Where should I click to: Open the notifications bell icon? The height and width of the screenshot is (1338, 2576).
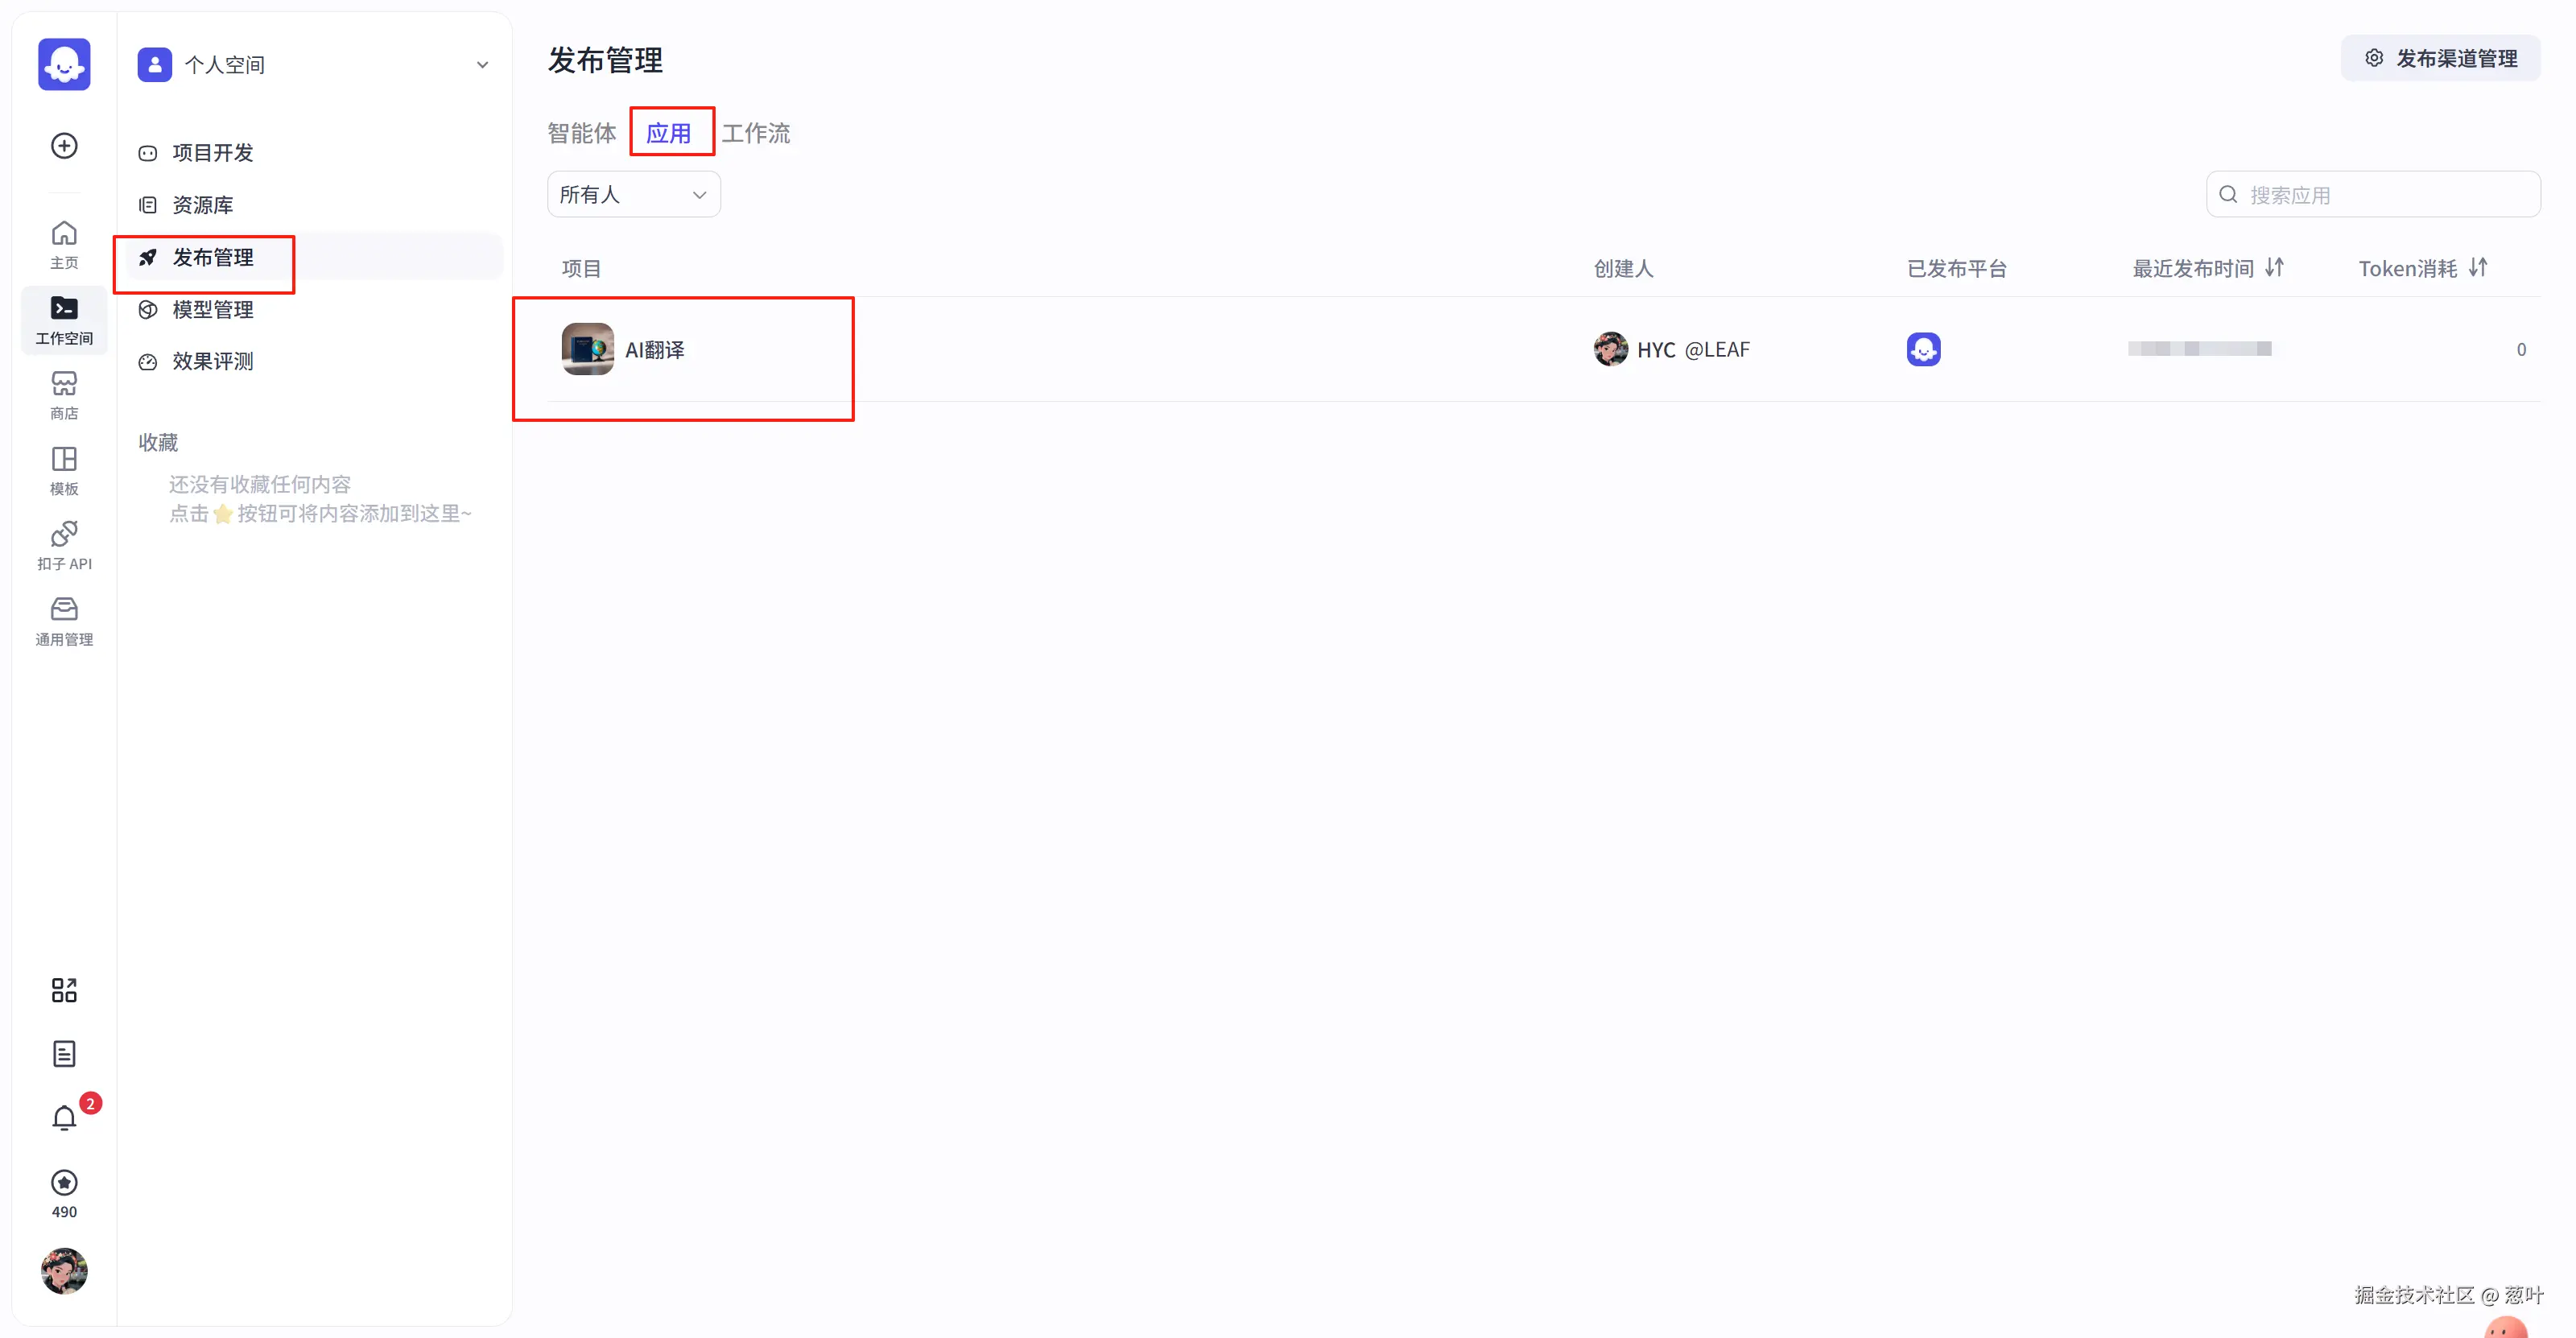[x=64, y=1117]
